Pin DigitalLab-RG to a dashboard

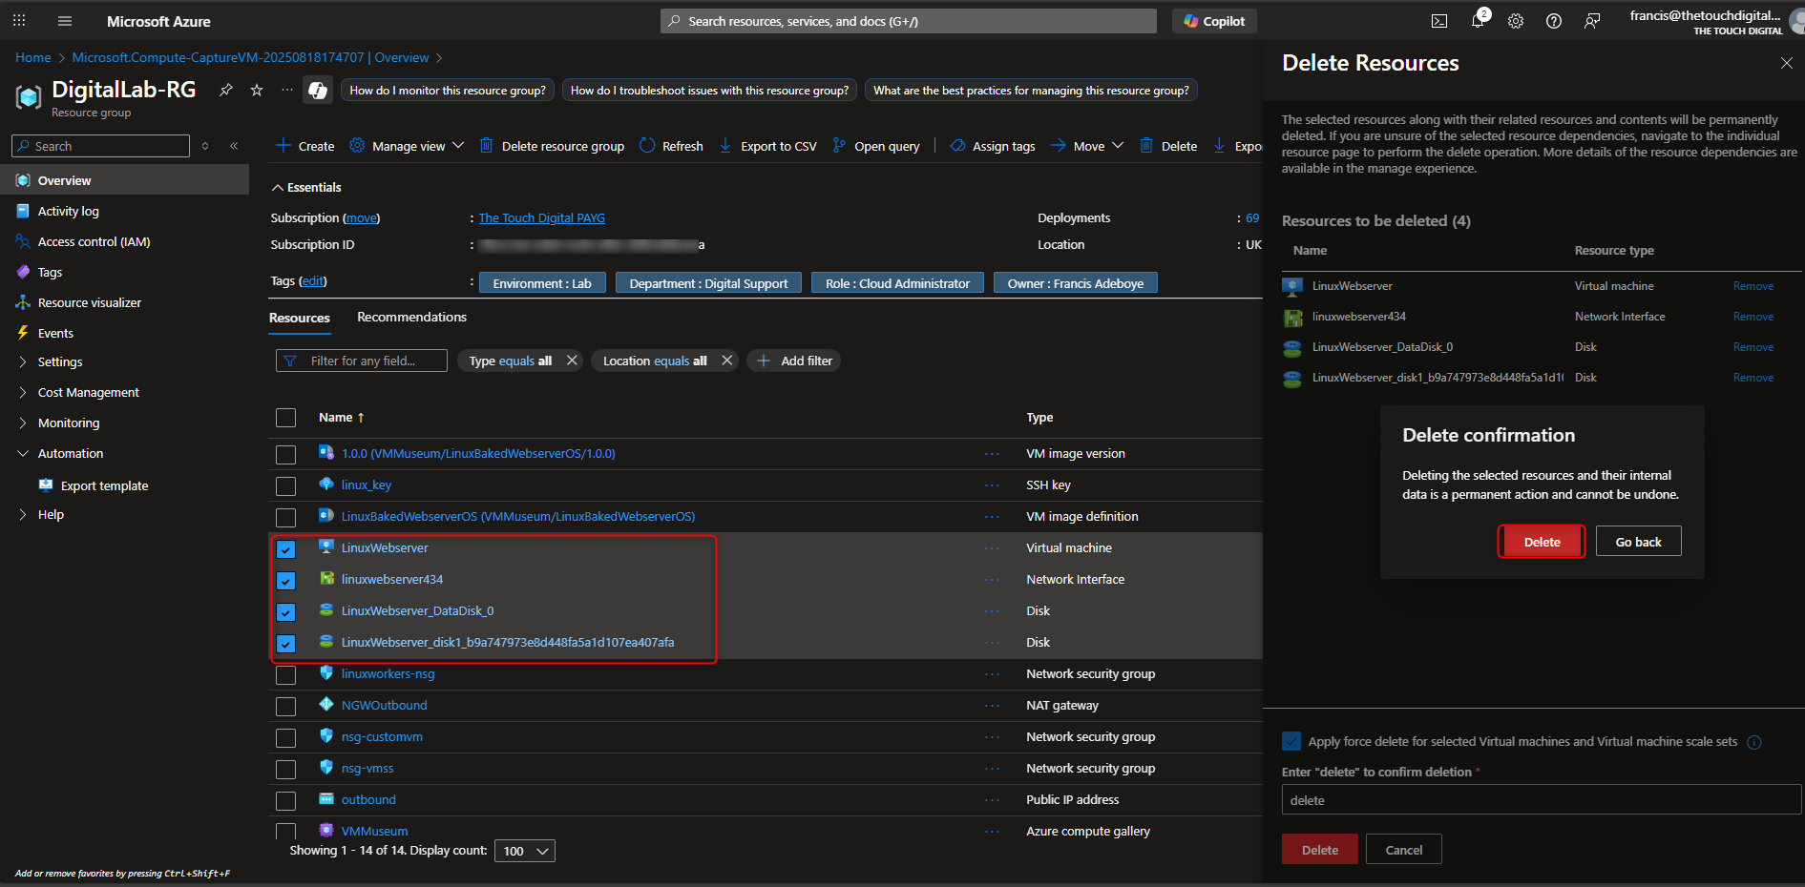pyautogui.click(x=226, y=90)
